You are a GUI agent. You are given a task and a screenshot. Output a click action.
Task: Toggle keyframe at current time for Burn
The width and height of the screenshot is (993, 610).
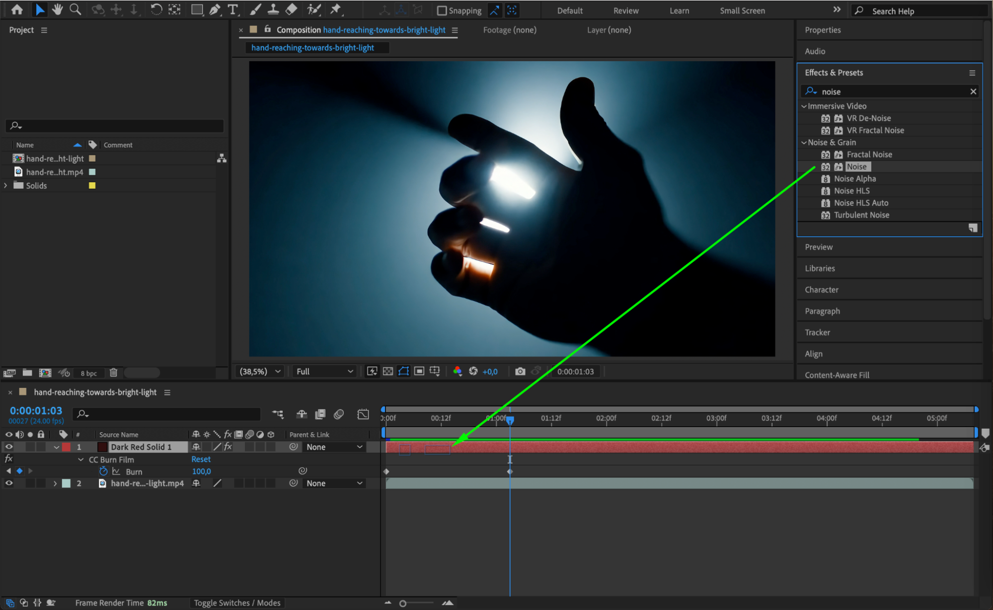coord(19,471)
